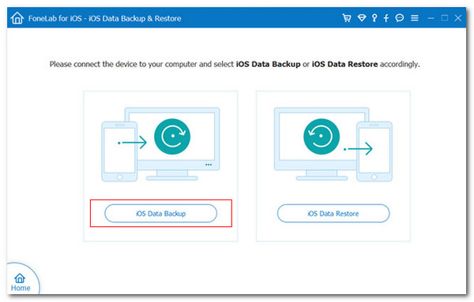This screenshot has width=474, height=302.
Task: Open the hamburger menu icon
Action: point(415,18)
